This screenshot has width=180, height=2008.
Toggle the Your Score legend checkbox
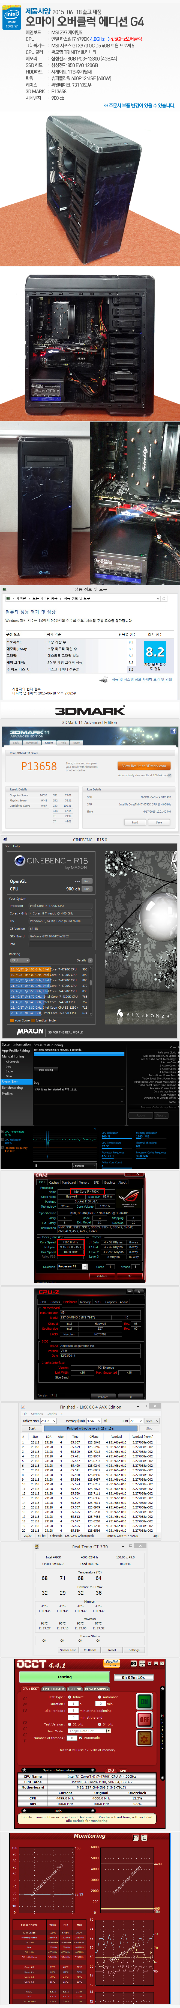click(12, 1020)
